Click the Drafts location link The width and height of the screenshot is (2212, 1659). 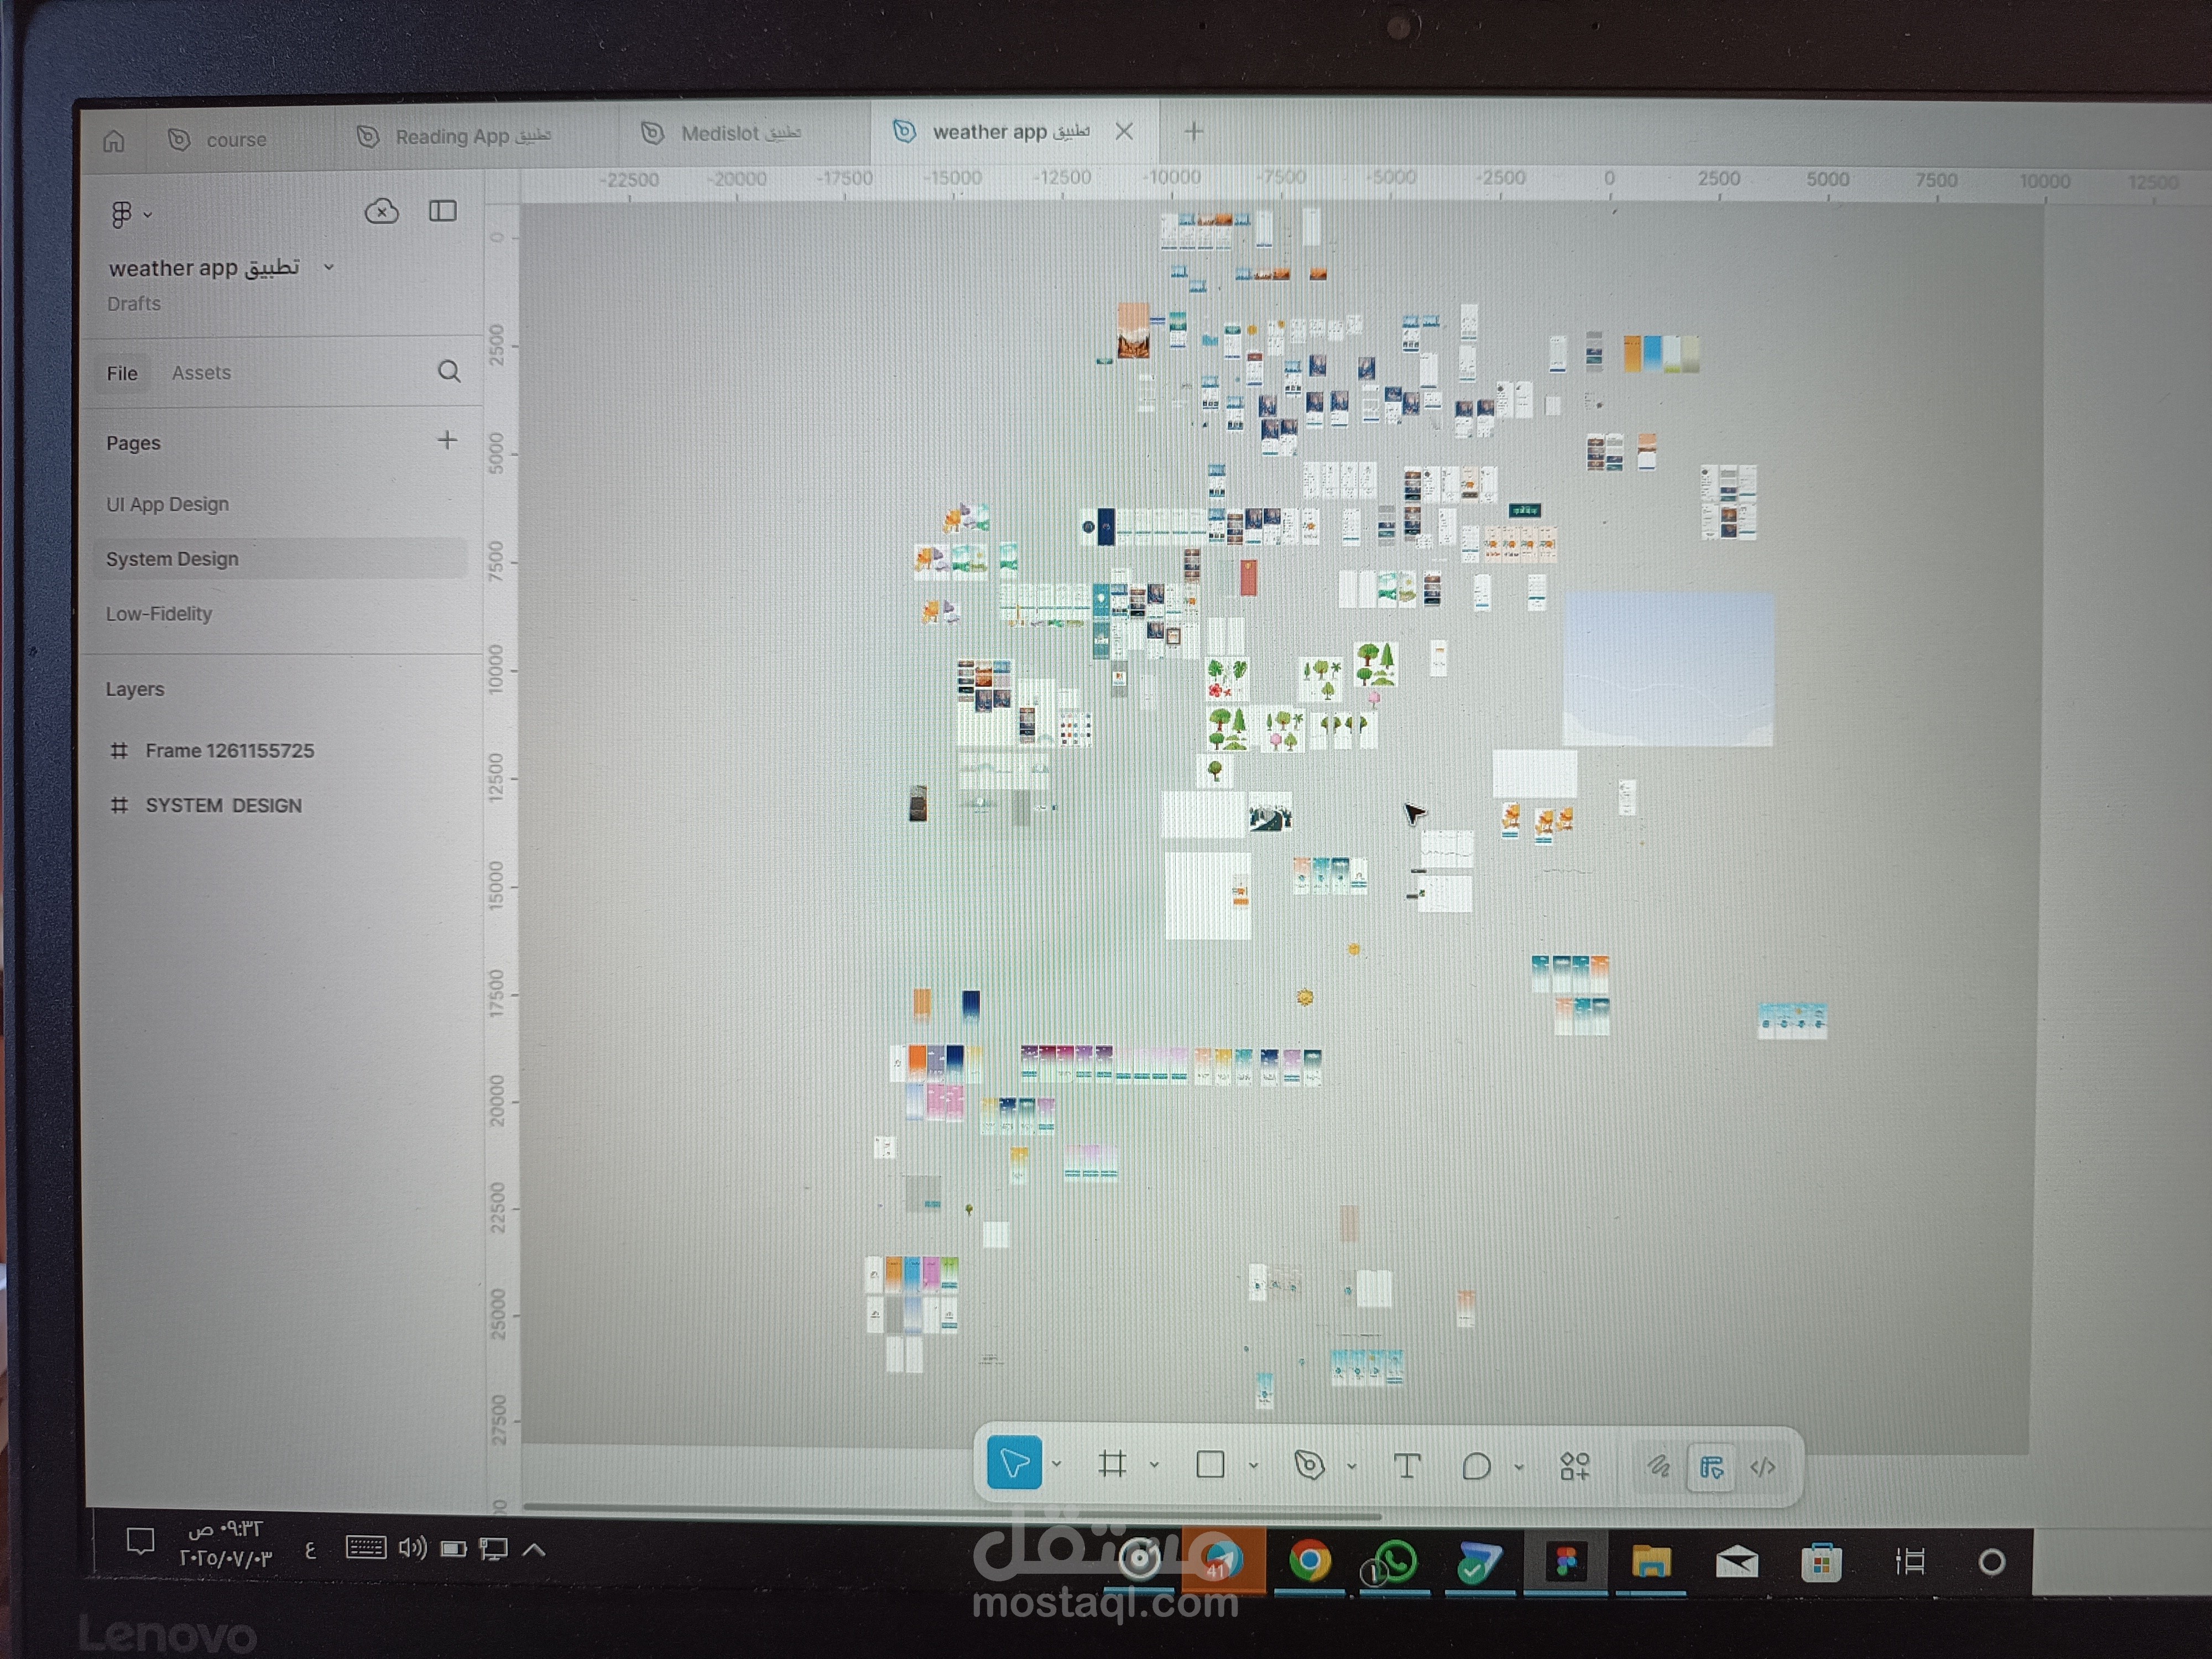[134, 303]
